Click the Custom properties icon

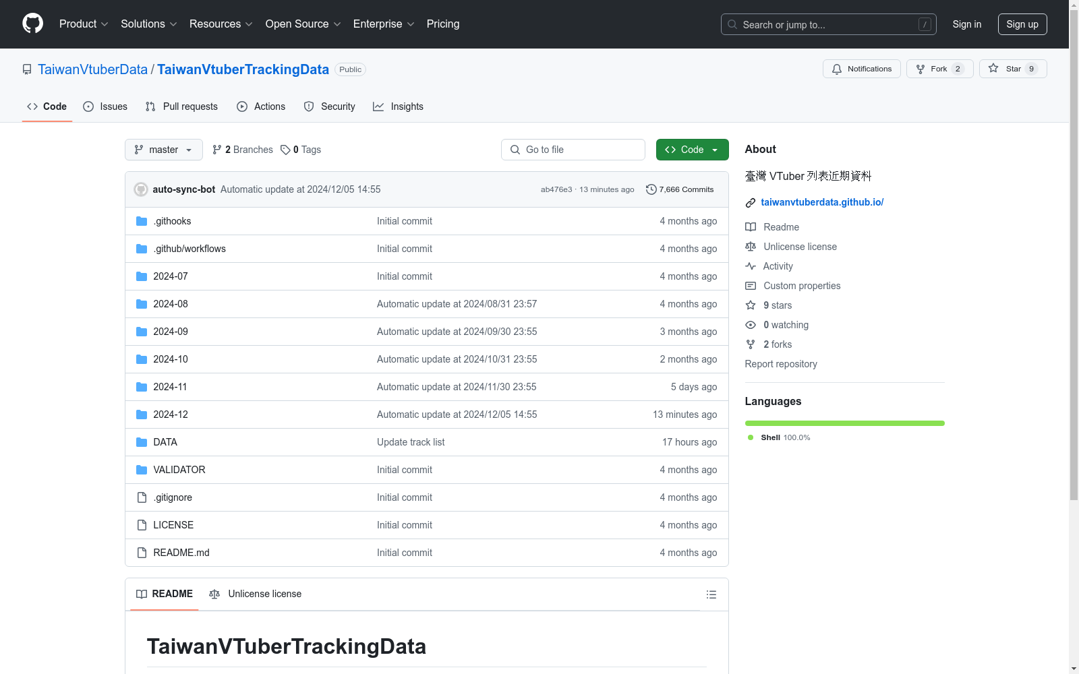751,286
